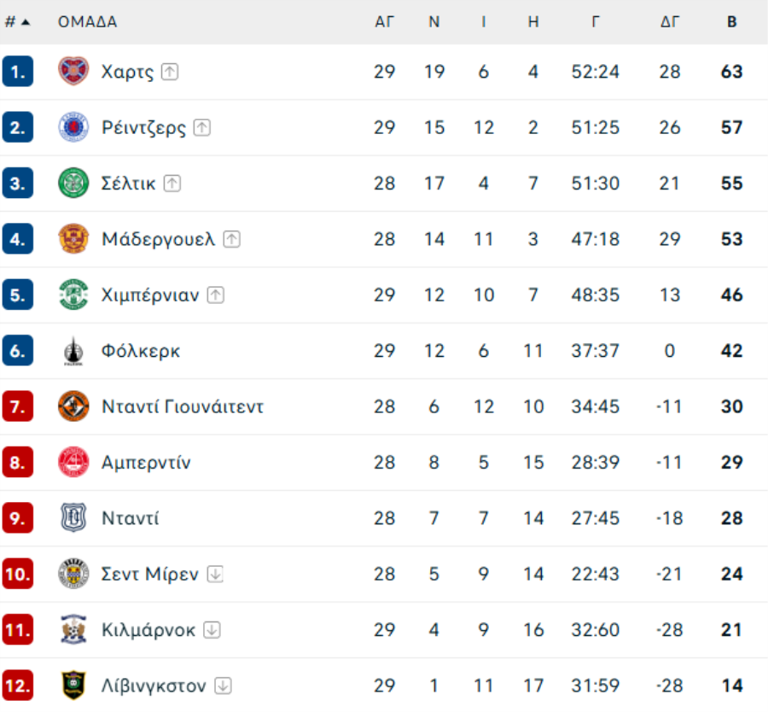
Task: Click the Σέλτικ green crest
Action: click(73, 184)
